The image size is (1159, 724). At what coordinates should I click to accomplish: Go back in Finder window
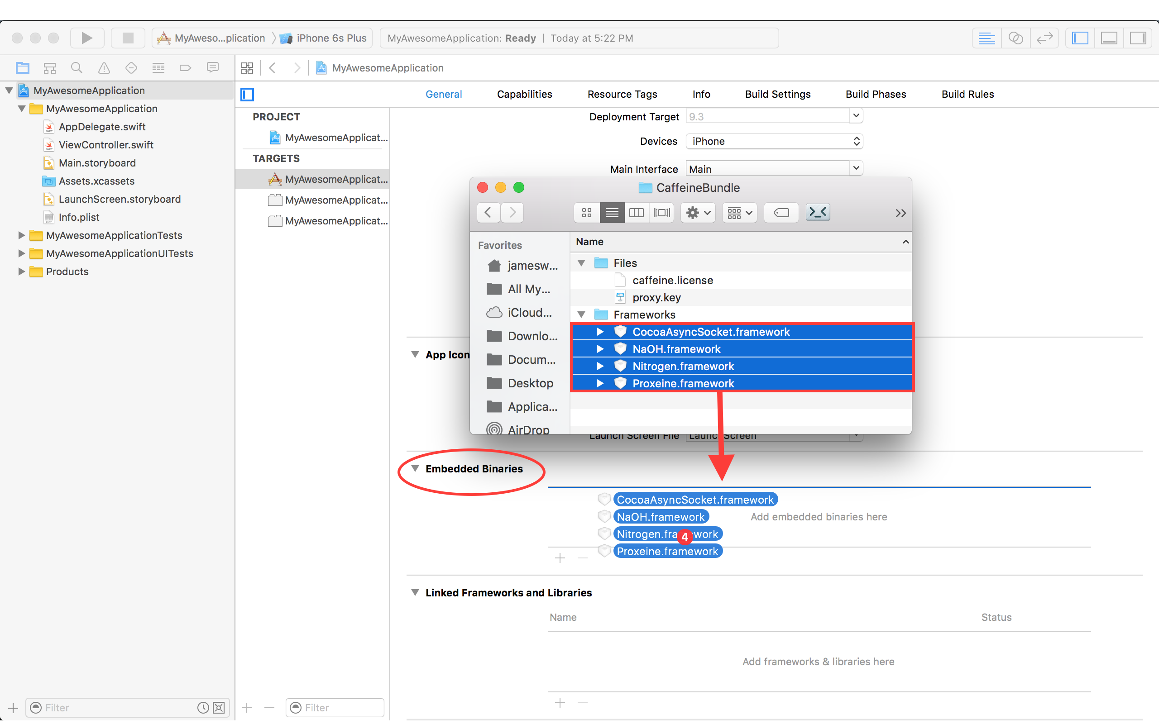[488, 213]
